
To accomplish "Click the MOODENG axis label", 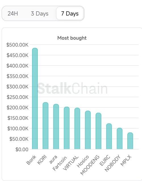I will pyautogui.click(x=90, y=165).
